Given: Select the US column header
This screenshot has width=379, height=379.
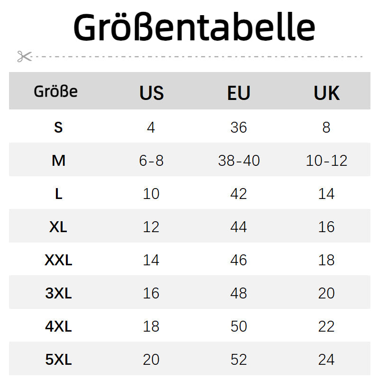Looking at the screenshot, I should point(152,93).
